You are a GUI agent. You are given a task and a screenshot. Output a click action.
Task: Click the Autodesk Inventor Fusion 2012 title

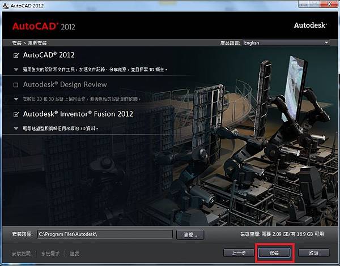click(x=78, y=114)
